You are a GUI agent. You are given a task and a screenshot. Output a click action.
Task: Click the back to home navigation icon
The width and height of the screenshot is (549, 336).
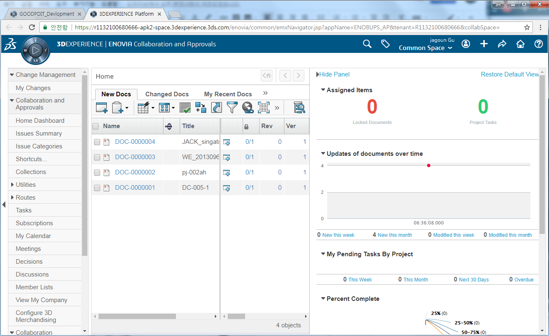tap(267, 76)
